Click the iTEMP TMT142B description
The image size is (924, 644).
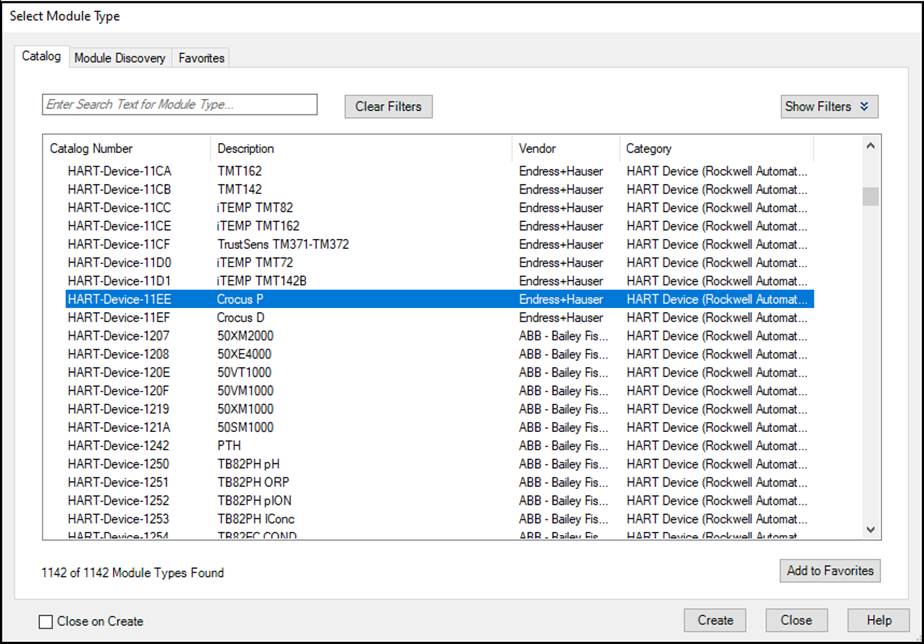(262, 281)
